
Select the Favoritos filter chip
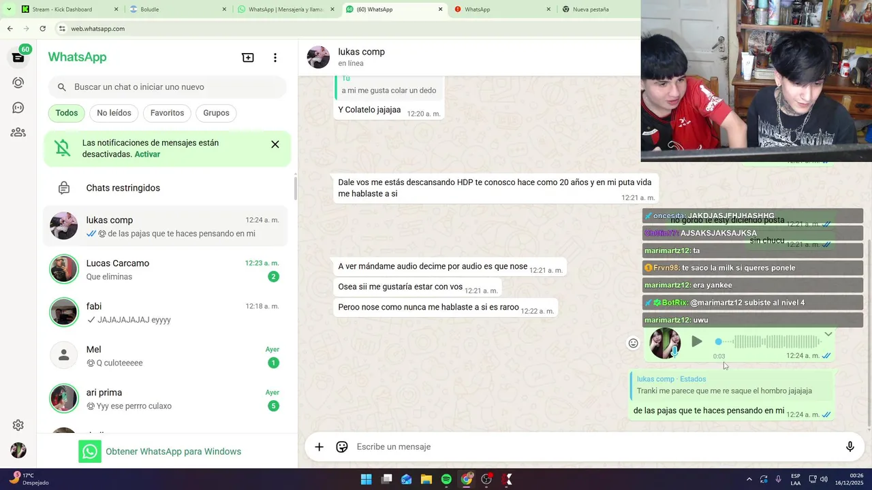[167, 113]
